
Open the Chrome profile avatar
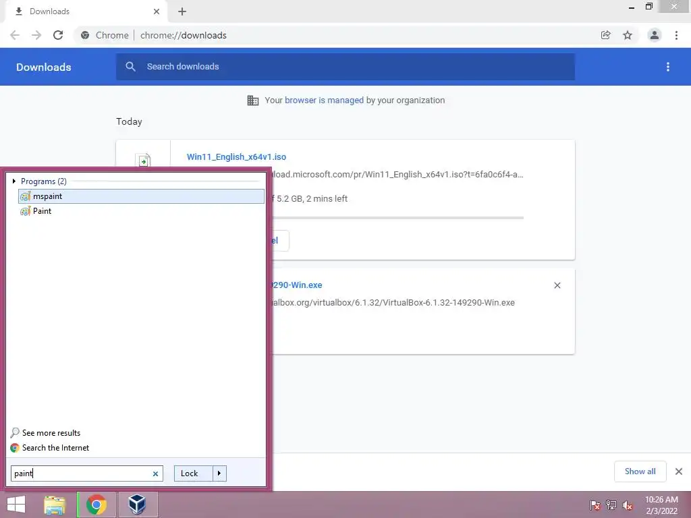(655, 35)
